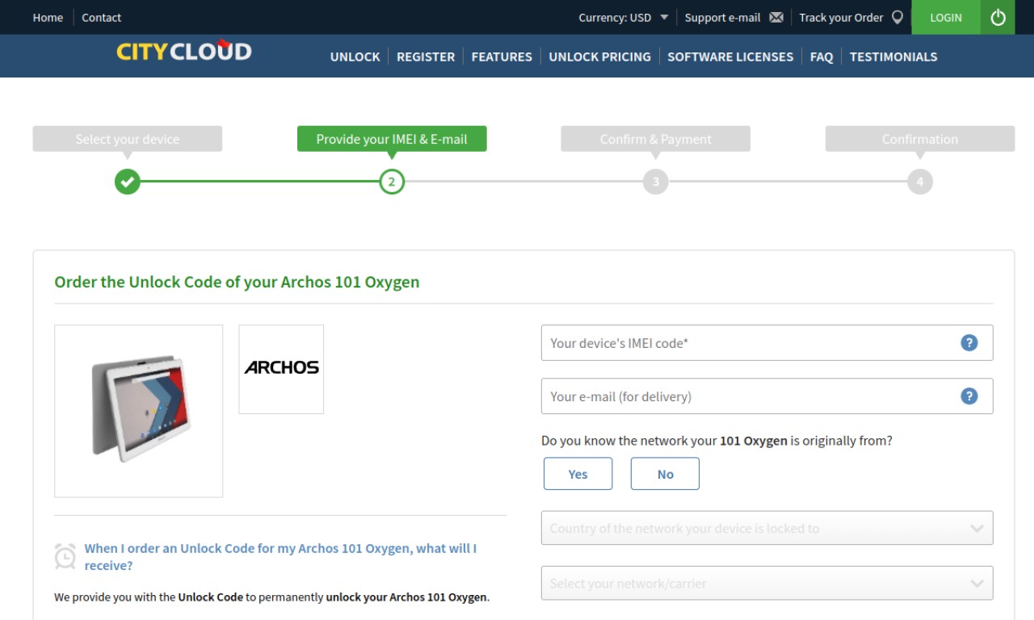
Task: Expand the Select your network/carrier dropdown
Action: 767,583
